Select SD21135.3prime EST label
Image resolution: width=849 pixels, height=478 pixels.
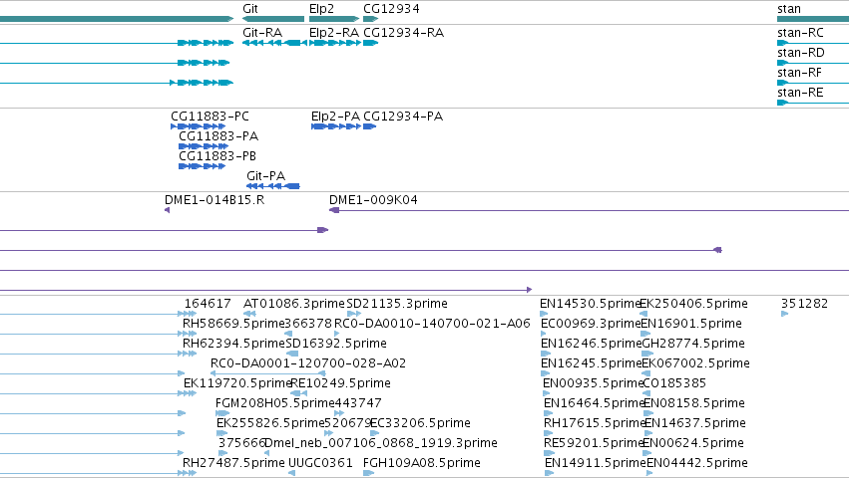coord(397,304)
